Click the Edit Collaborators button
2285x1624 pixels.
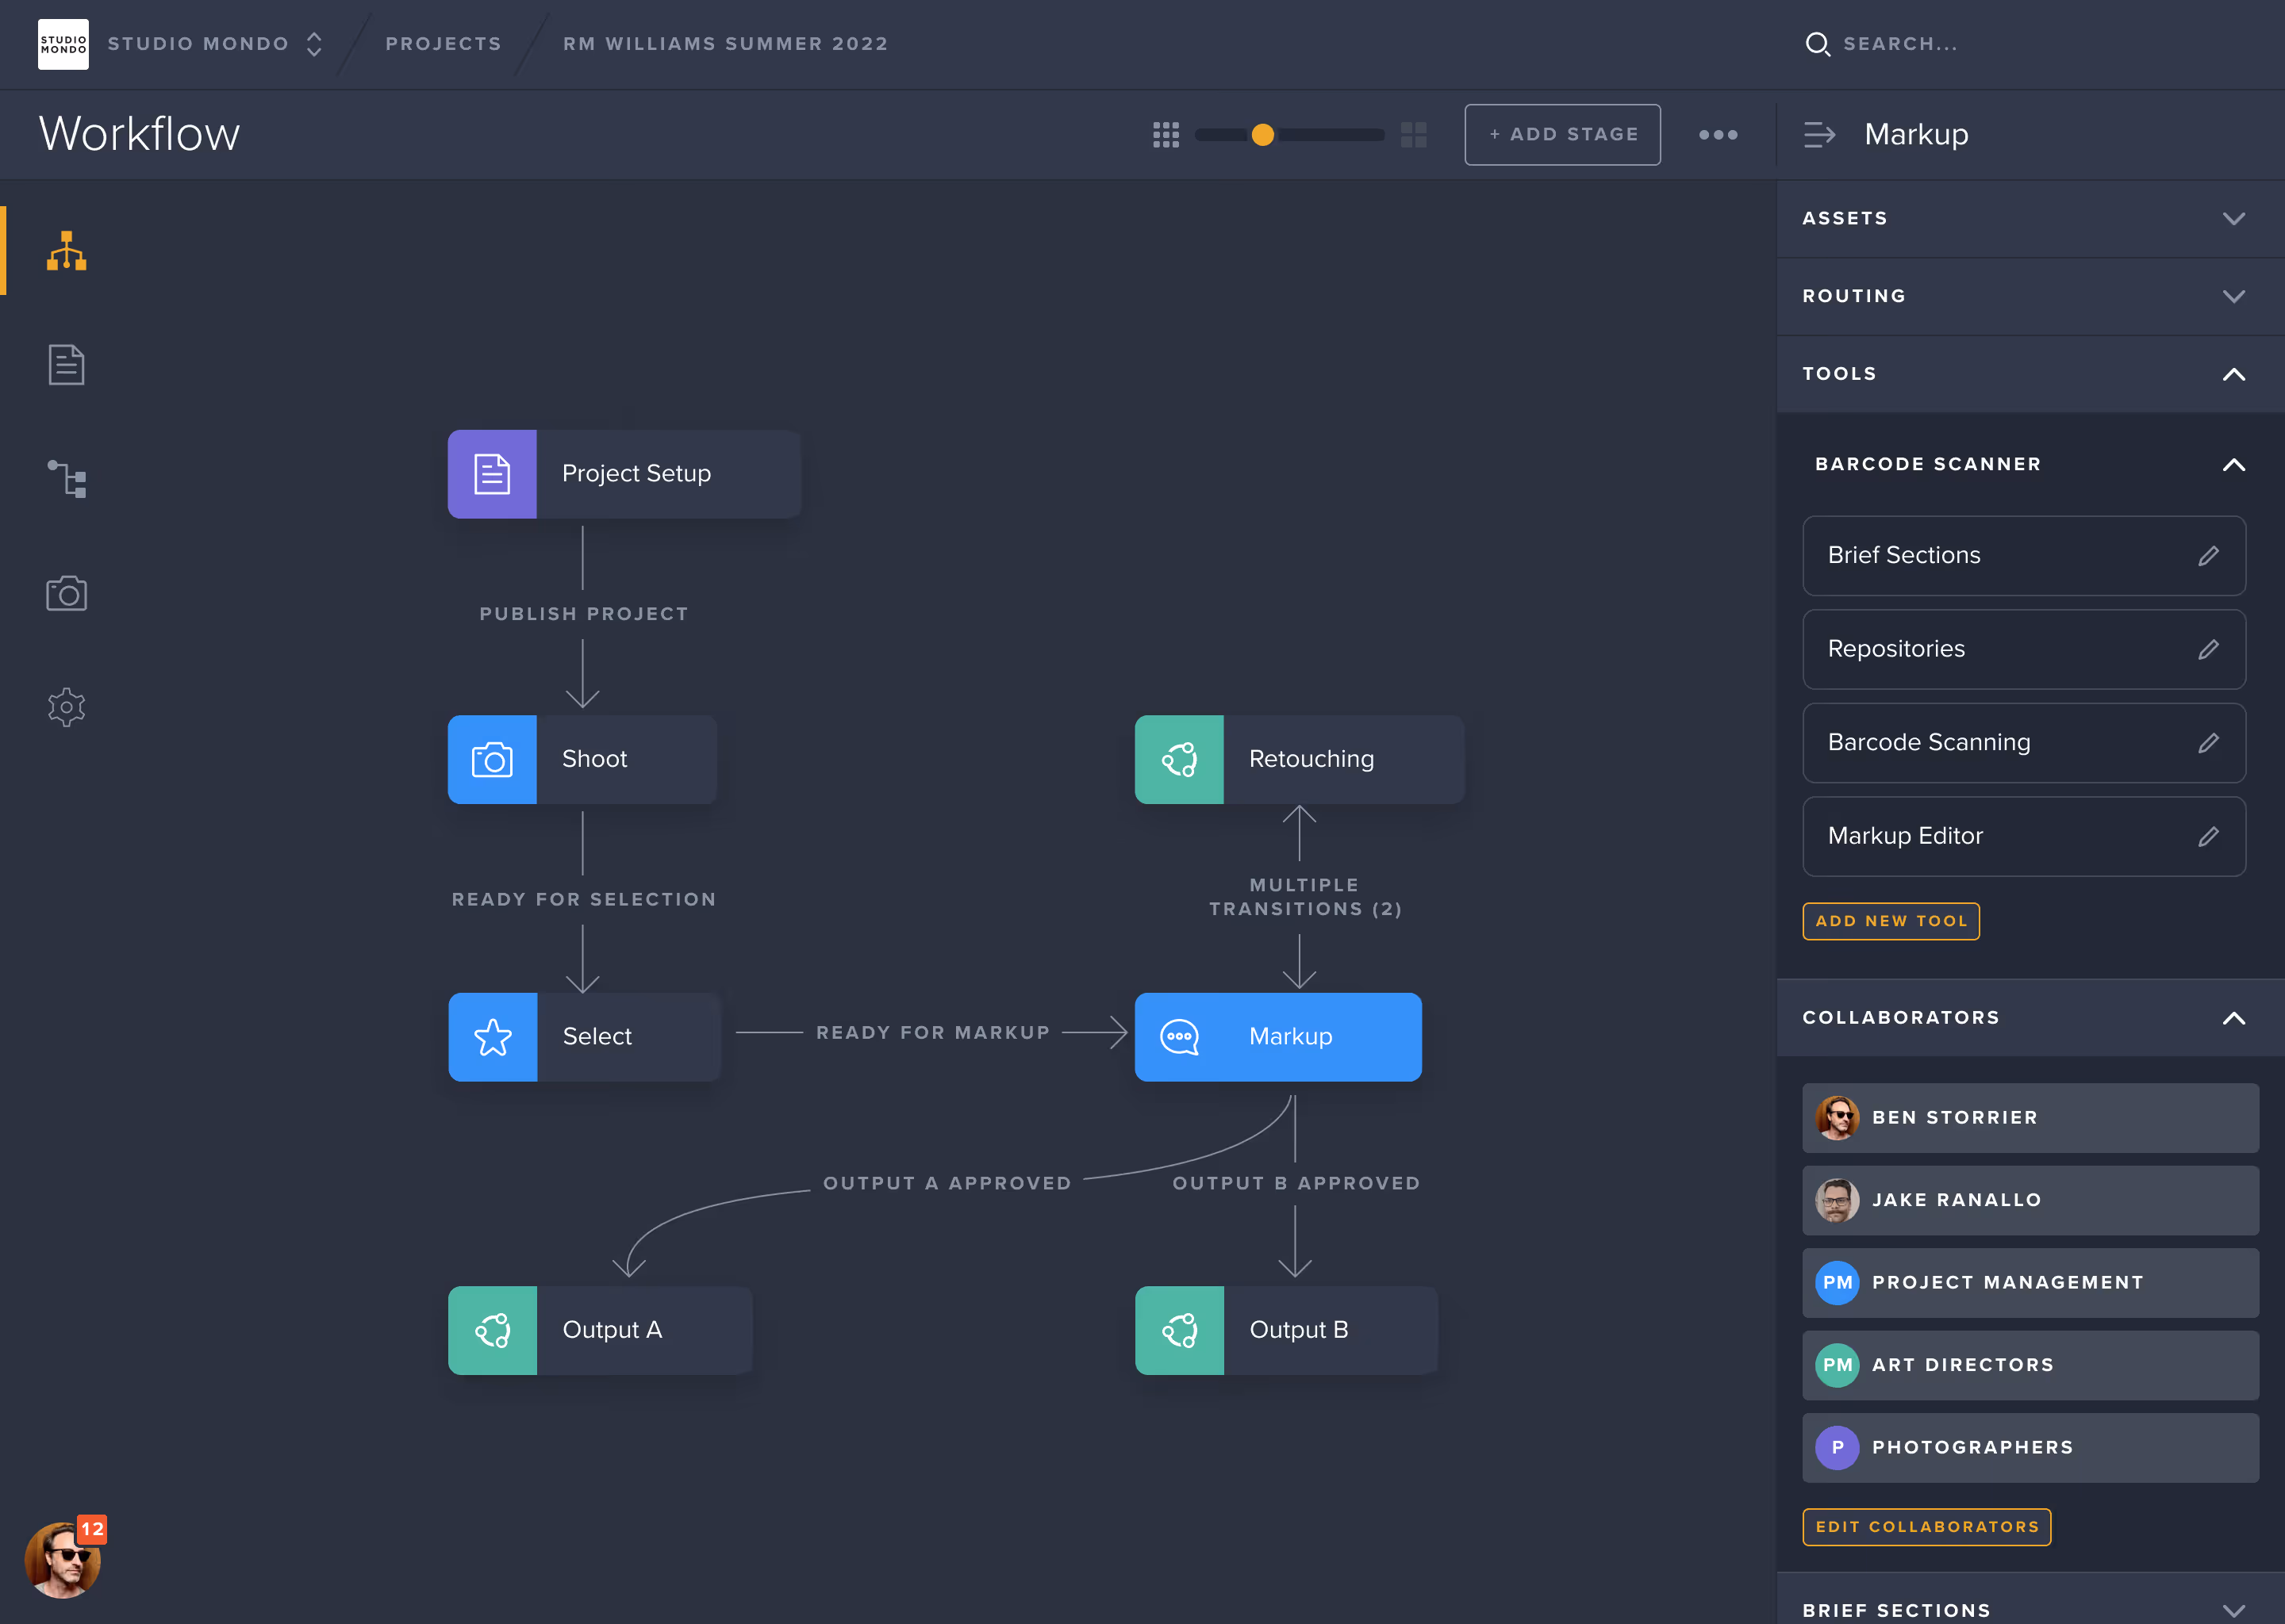pyautogui.click(x=1926, y=1527)
